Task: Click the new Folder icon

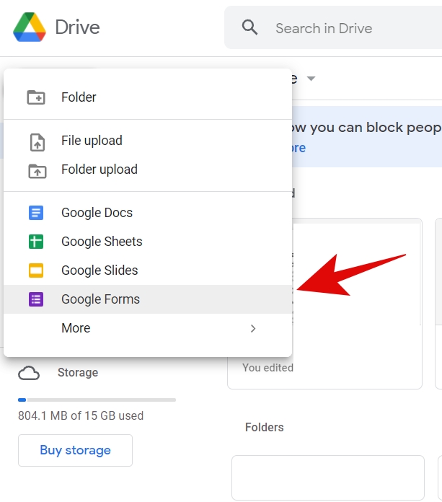Action: click(x=36, y=97)
